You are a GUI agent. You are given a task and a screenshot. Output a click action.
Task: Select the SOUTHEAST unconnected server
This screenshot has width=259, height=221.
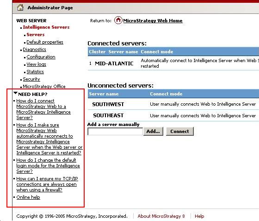pos(108,115)
